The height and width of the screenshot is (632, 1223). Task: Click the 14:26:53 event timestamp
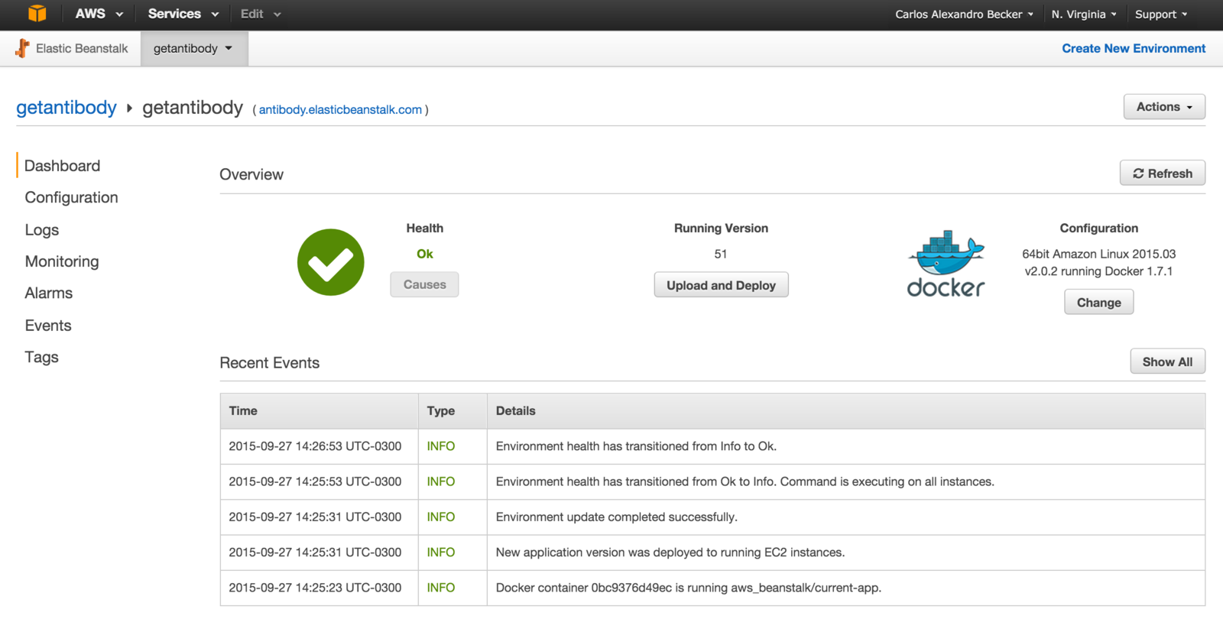click(315, 446)
